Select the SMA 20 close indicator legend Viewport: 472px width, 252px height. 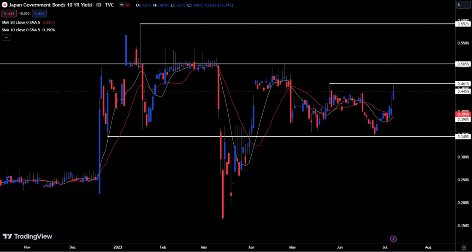click(x=21, y=22)
